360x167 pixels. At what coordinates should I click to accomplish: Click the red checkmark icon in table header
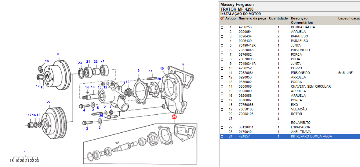(x=222, y=18)
